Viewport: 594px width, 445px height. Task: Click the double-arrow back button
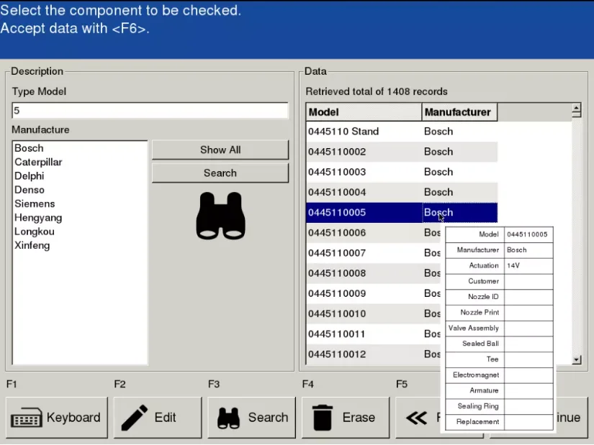(x=418, y=418)
